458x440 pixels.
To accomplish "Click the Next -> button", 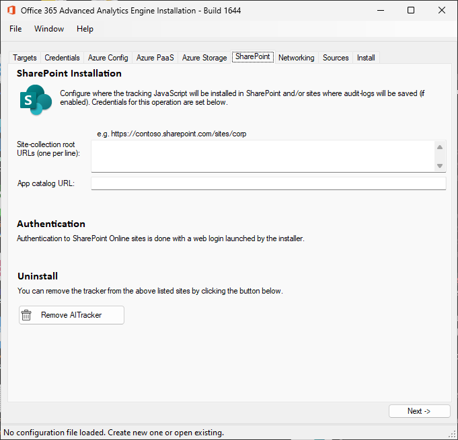I will (420, 411).
